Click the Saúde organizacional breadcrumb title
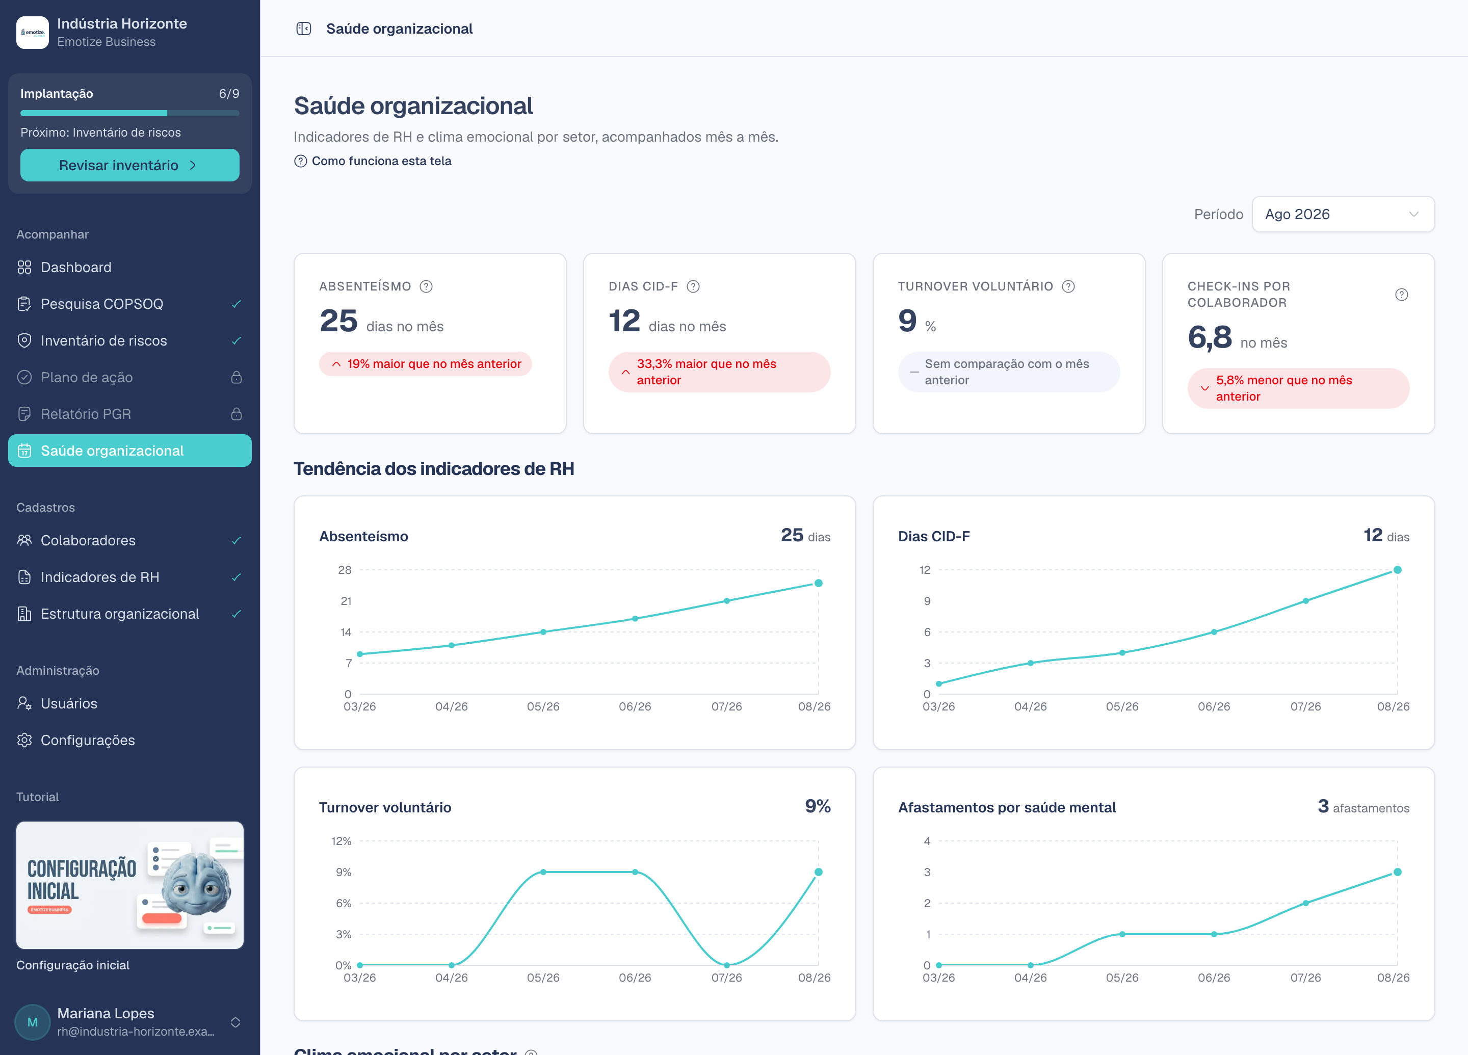Image resolution: width=1468 pixels, height=1055 pixels. click(x=399, y=29)
